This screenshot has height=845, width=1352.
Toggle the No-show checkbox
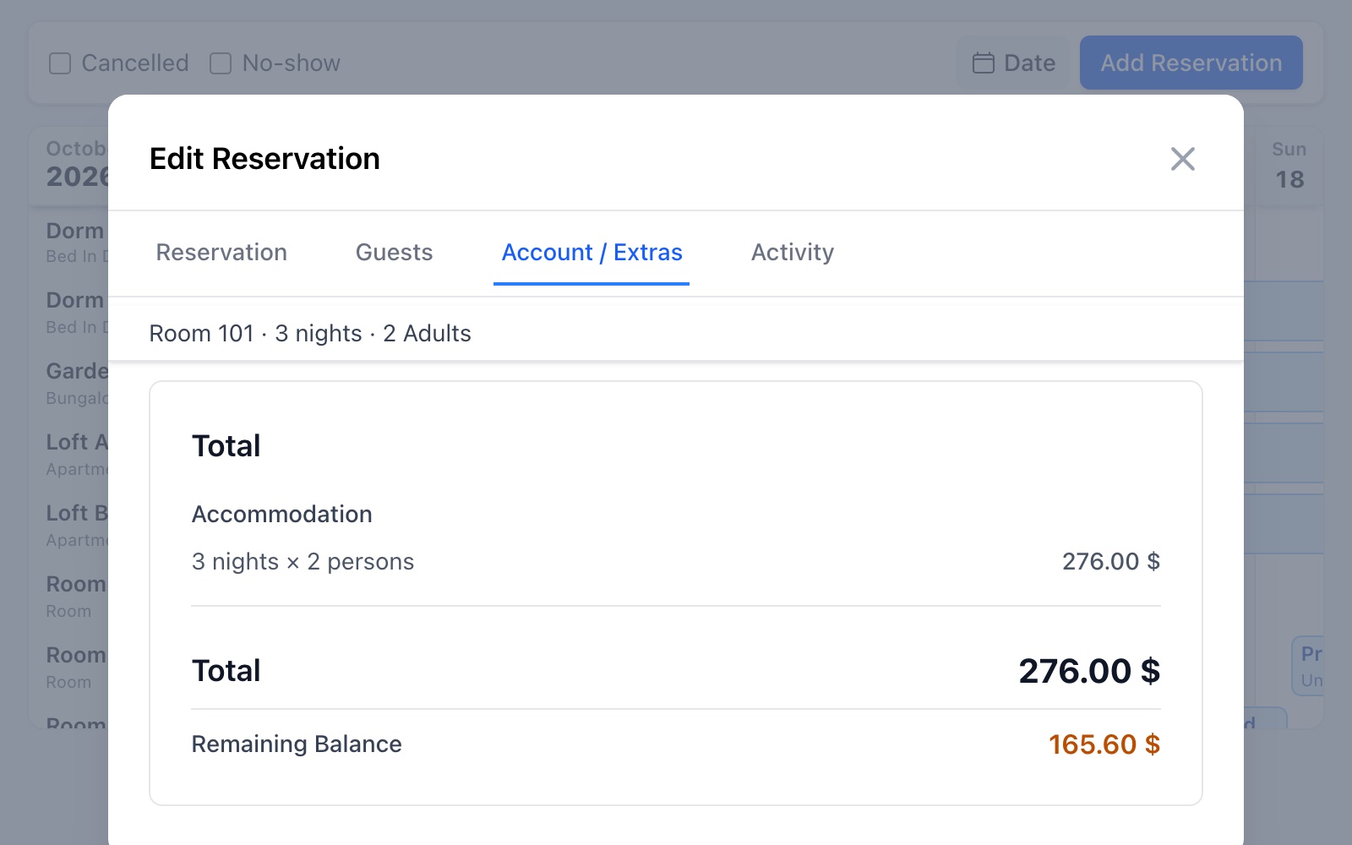221,63
